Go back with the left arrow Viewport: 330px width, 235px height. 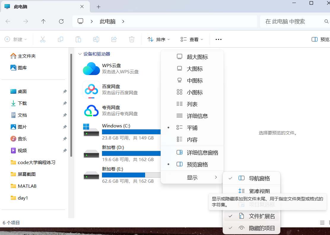(x=8, y=21)
